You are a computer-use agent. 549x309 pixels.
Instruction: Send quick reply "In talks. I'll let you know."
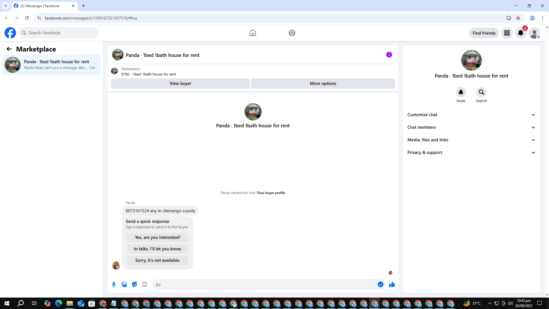click(x=158, y=249)
